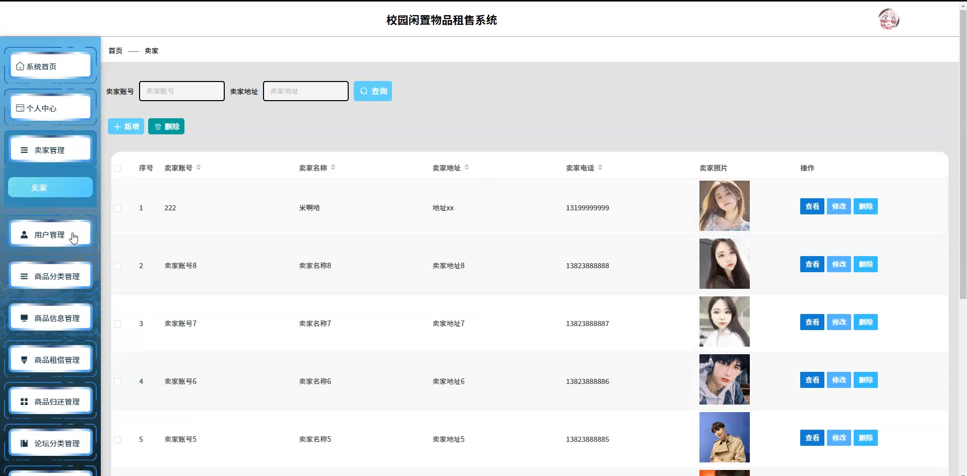Check the row for 卖家账号7
This screenshot has height=476, width=967.
click(x=117, y=324)
